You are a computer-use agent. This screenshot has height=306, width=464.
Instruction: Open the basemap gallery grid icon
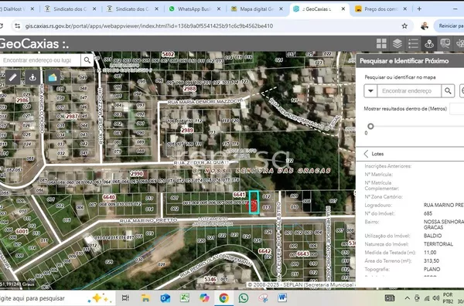pyautogui.click(x=381, y=44)
